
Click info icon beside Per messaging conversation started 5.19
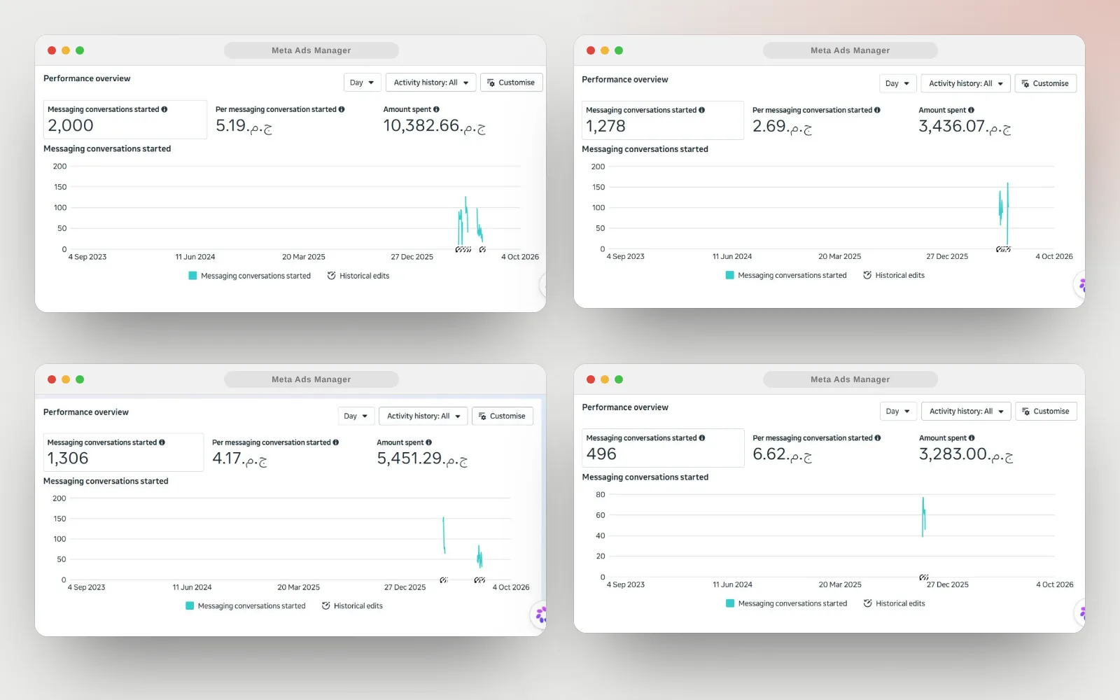342,109
